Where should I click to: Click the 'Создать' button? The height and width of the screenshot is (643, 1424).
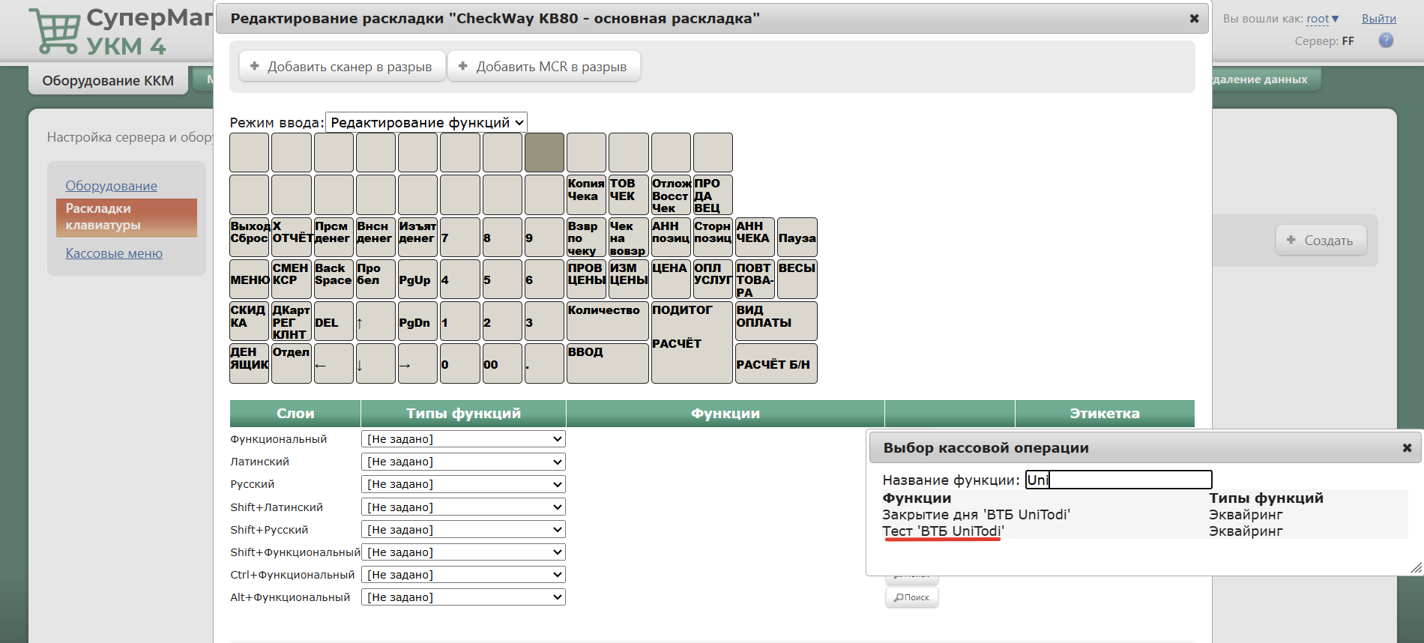(1321, 241)
